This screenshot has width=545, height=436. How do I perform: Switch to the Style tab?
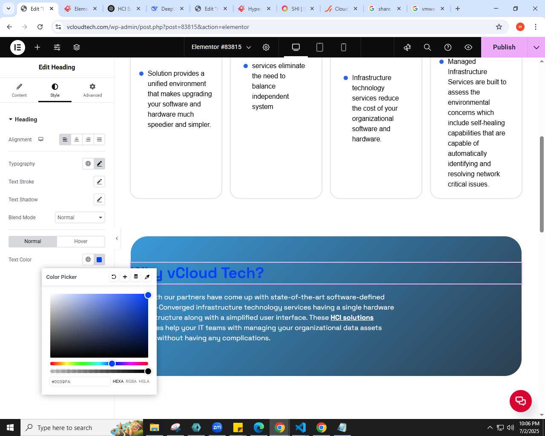[55, 90]
